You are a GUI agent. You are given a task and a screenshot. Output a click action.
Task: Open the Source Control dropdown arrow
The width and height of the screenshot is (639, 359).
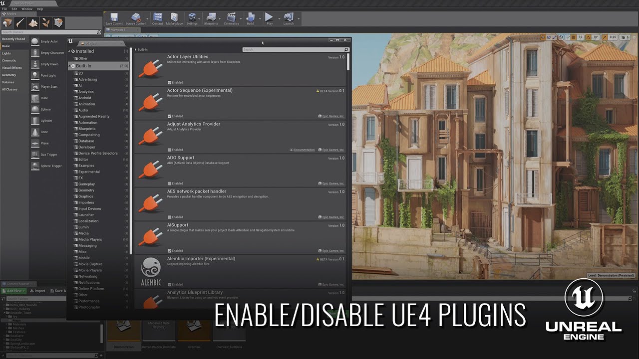(147, 18)
